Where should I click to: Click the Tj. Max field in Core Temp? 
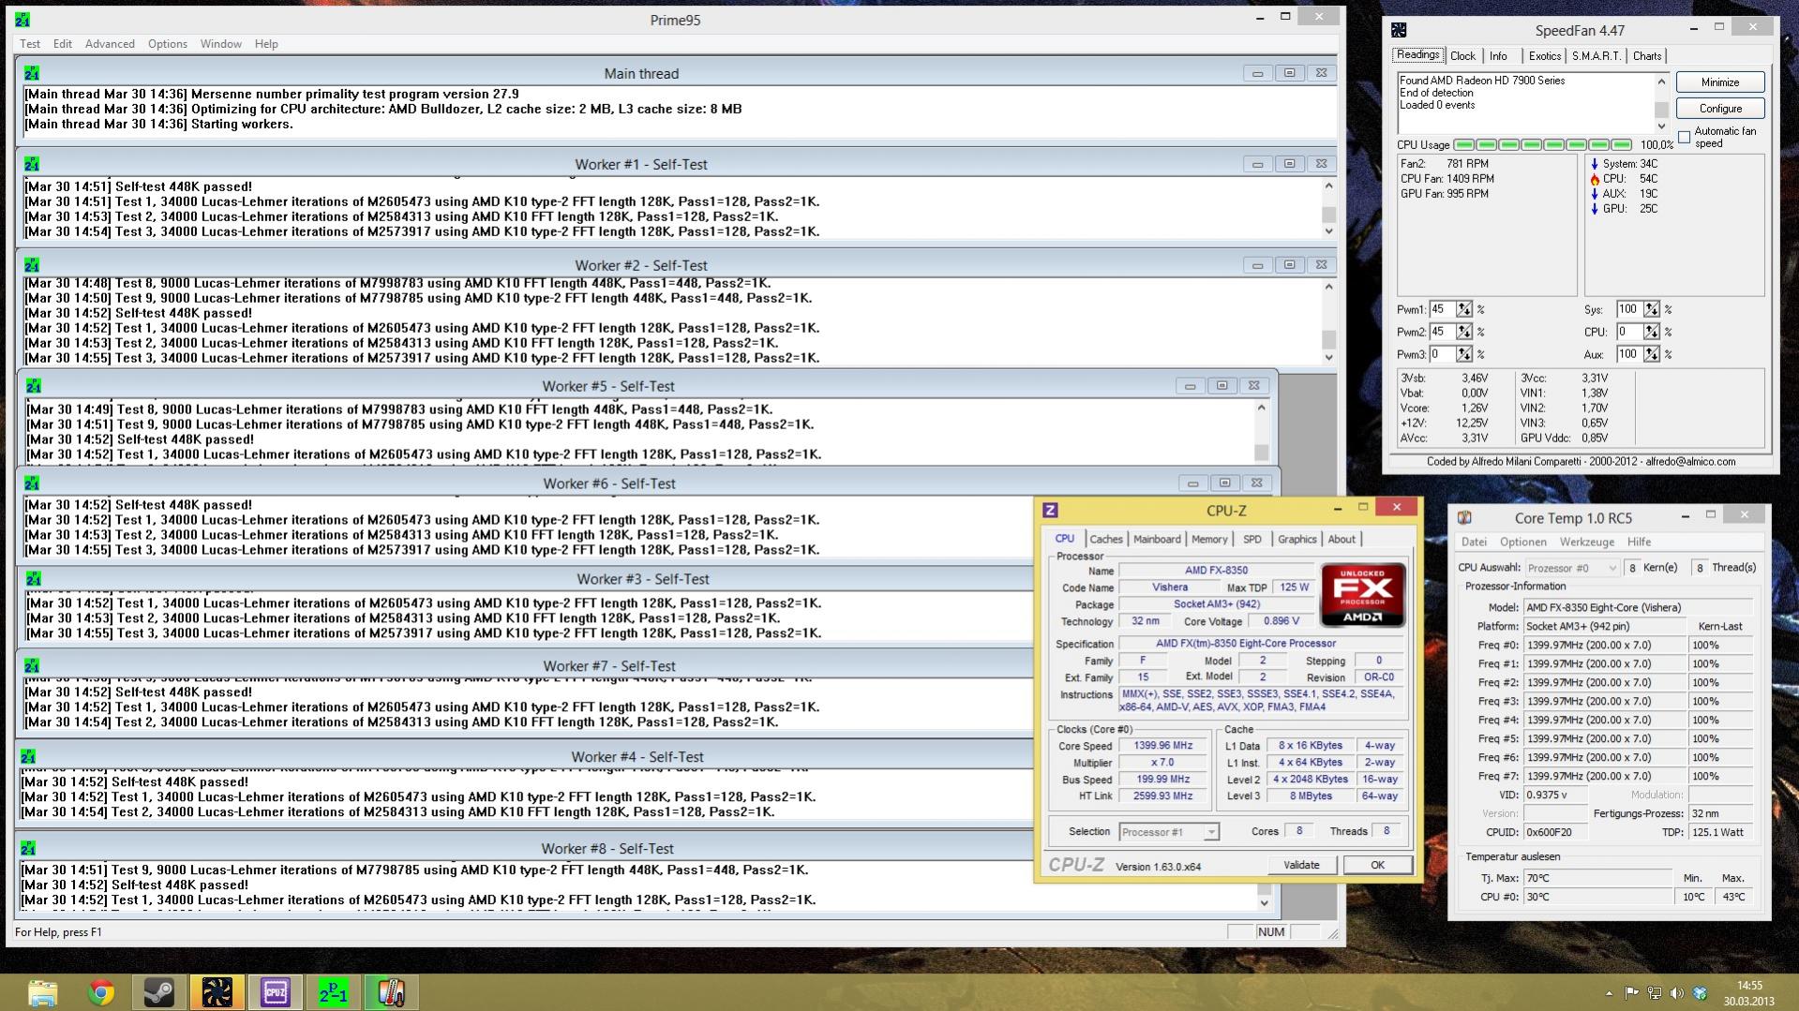[1597, 879]
